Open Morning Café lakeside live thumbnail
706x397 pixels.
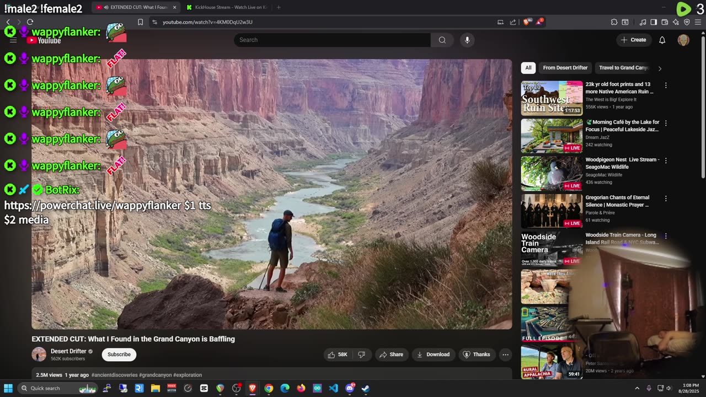(x=552, y=136)
